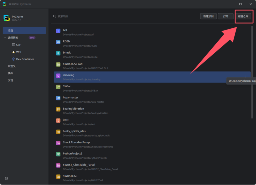Click the search magnifier icon

point(54,16)
